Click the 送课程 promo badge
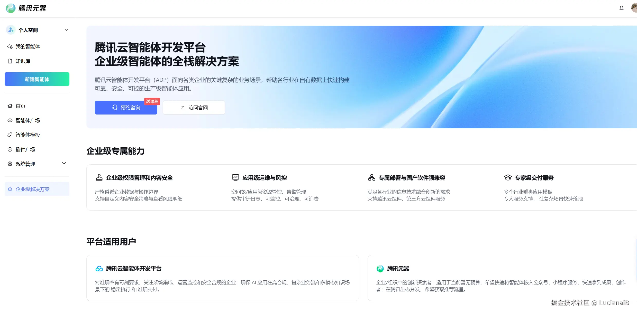The height and width of the screenshot is (314, 637). (152, 101)
